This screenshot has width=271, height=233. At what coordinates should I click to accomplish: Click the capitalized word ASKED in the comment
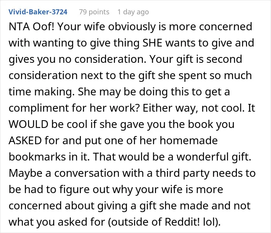point(25,140)
